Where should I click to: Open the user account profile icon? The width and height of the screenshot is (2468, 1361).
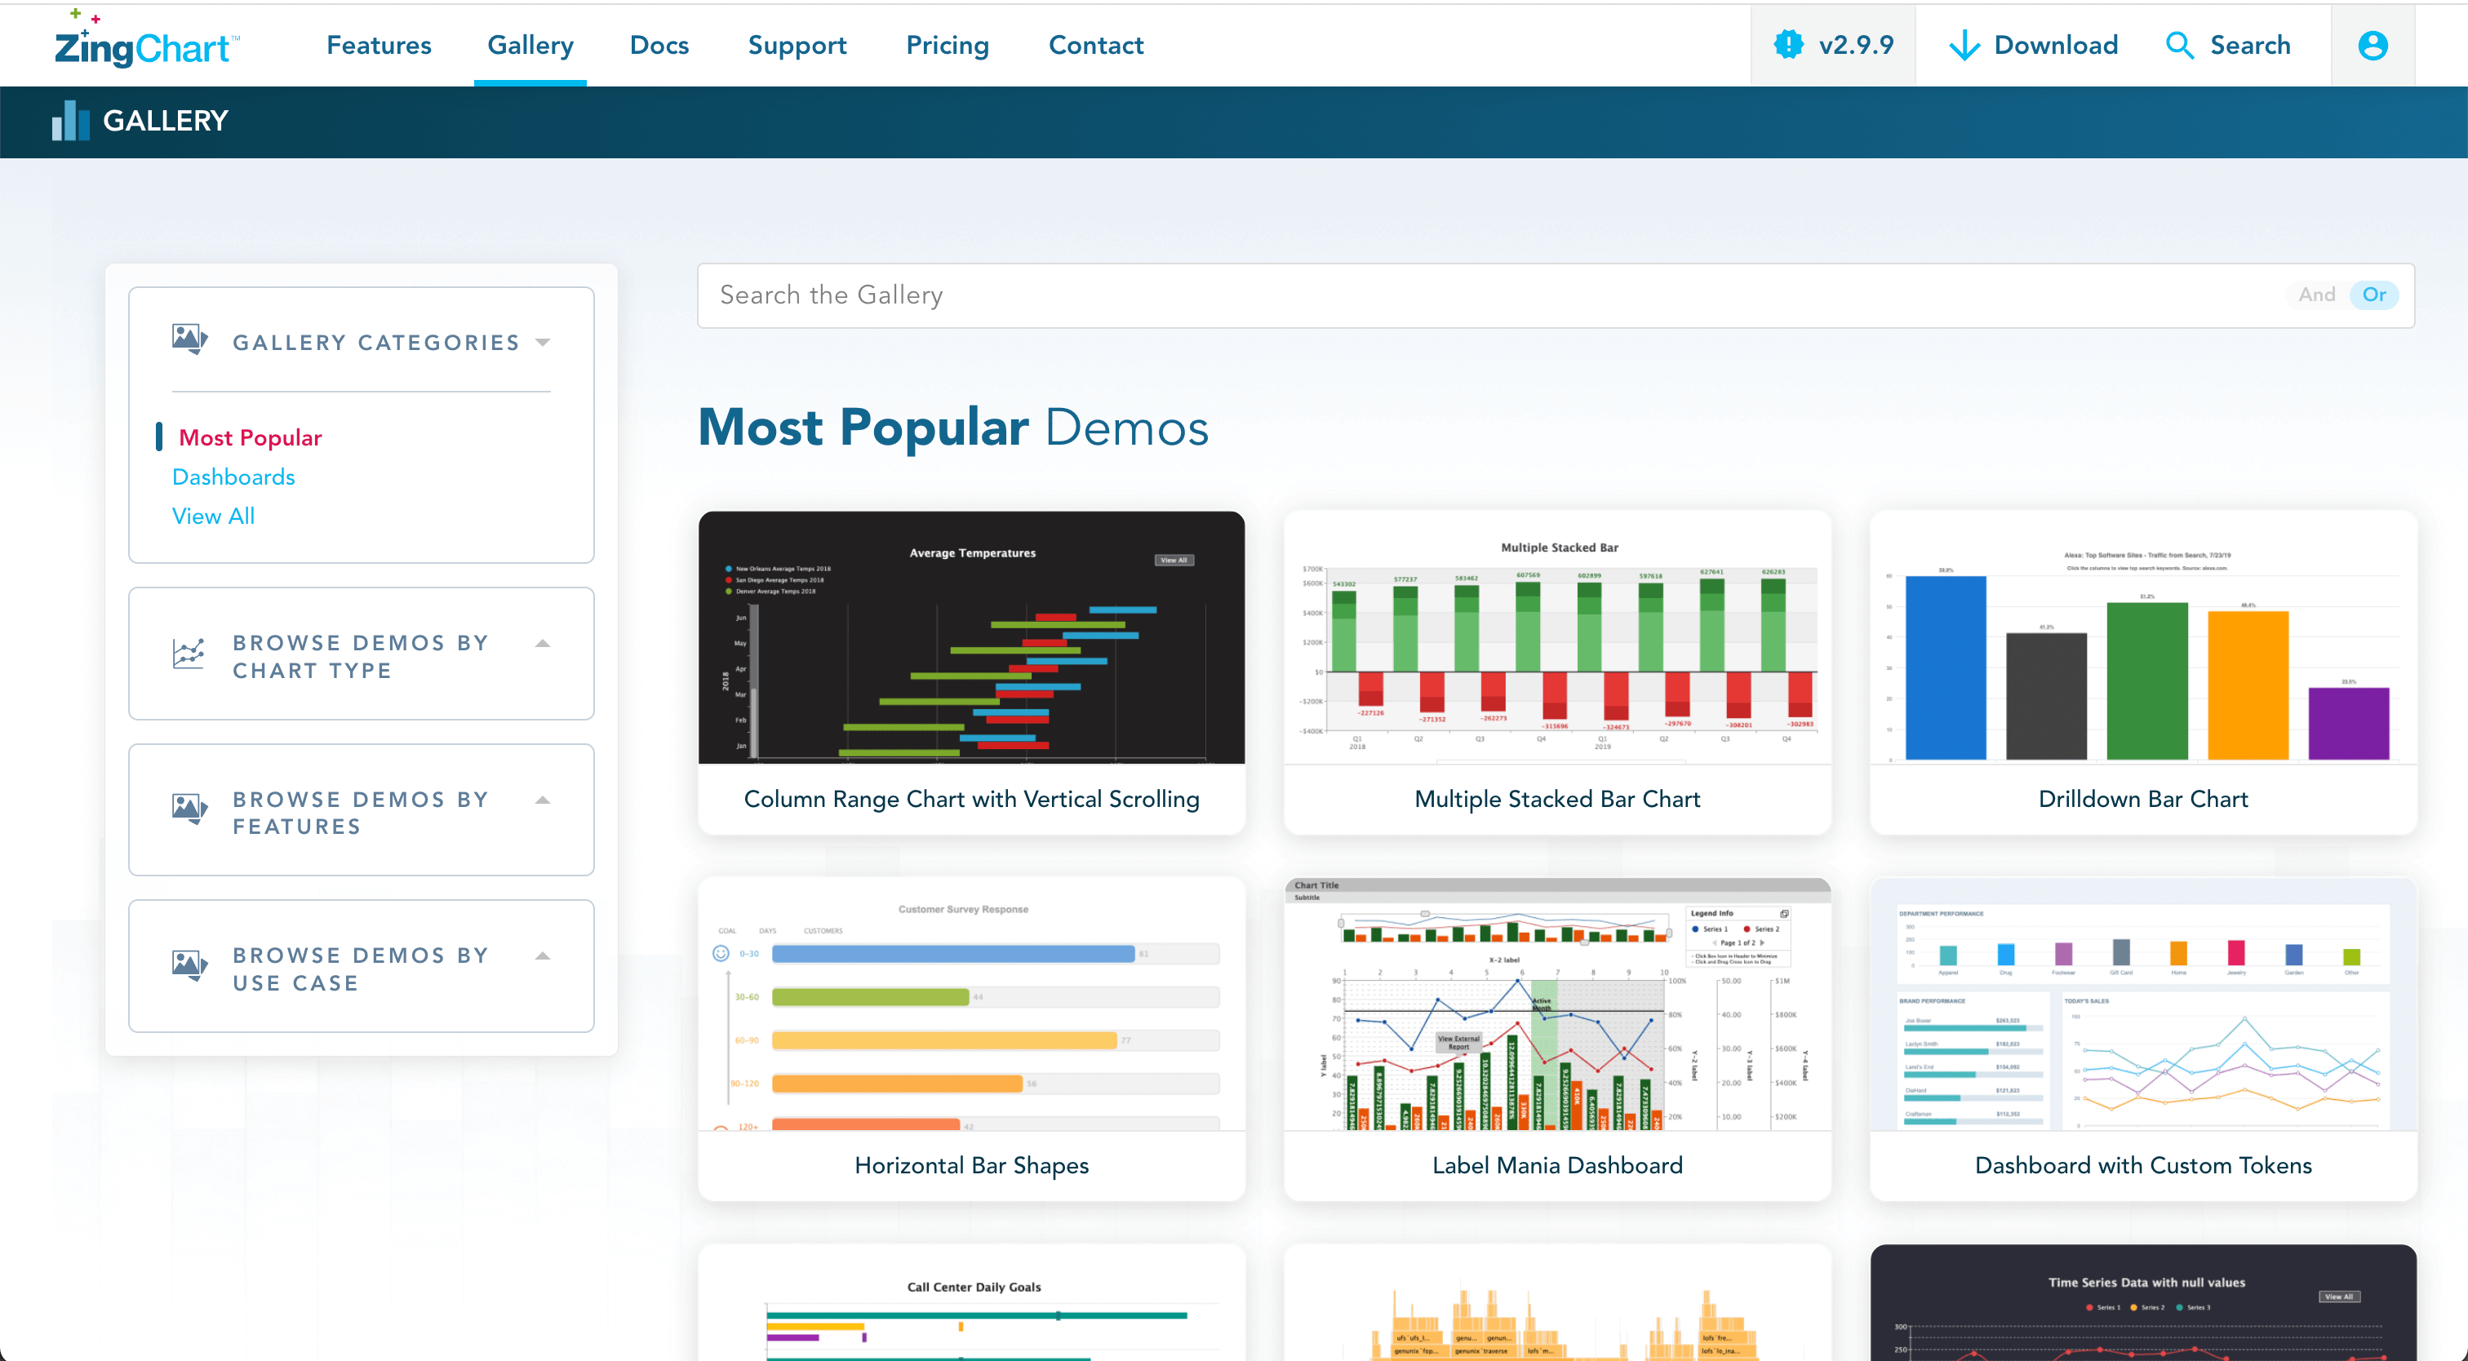pyautogui.click(x=2373, y=45)
